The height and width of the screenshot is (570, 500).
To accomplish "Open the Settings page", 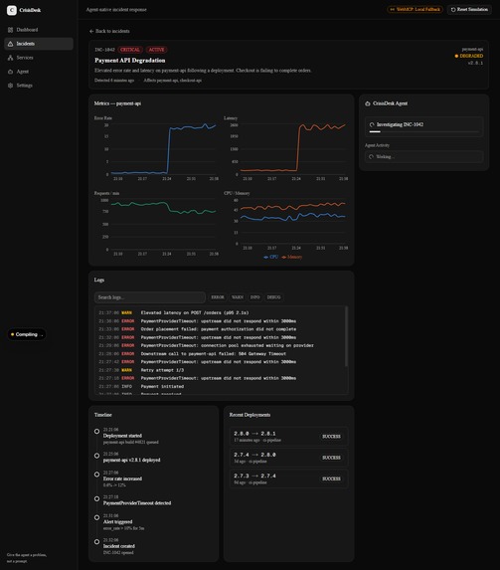I will pyautogui.click(x=39, y=86).
